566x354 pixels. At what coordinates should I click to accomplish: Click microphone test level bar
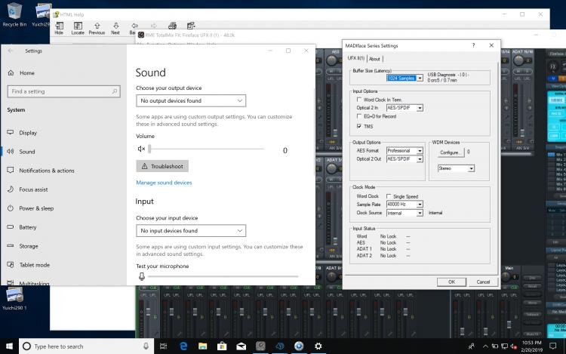223,276
